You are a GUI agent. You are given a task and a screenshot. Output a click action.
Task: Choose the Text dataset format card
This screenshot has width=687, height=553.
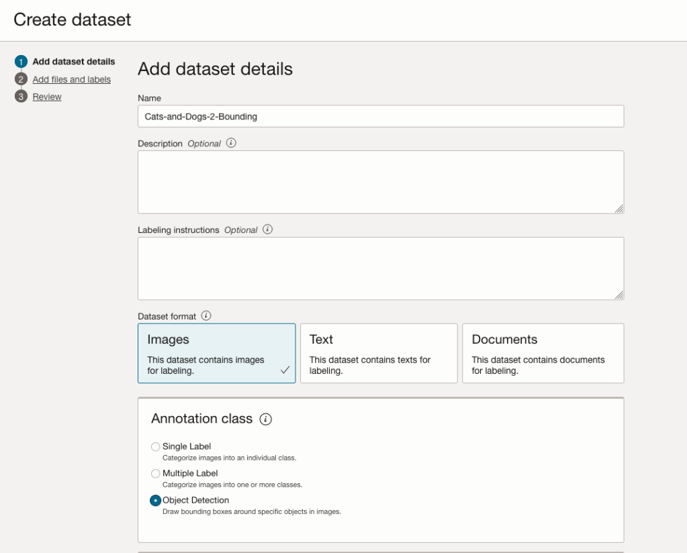[379, 353]
